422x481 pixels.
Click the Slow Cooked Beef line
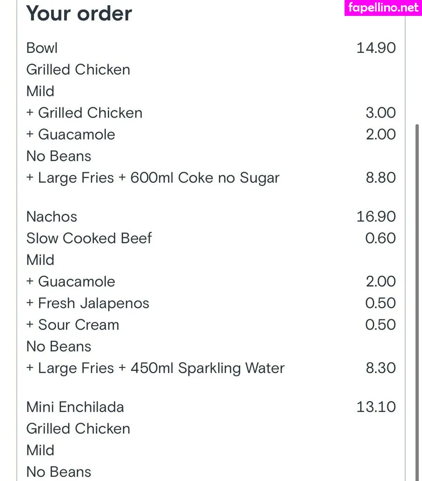[89, 239]
